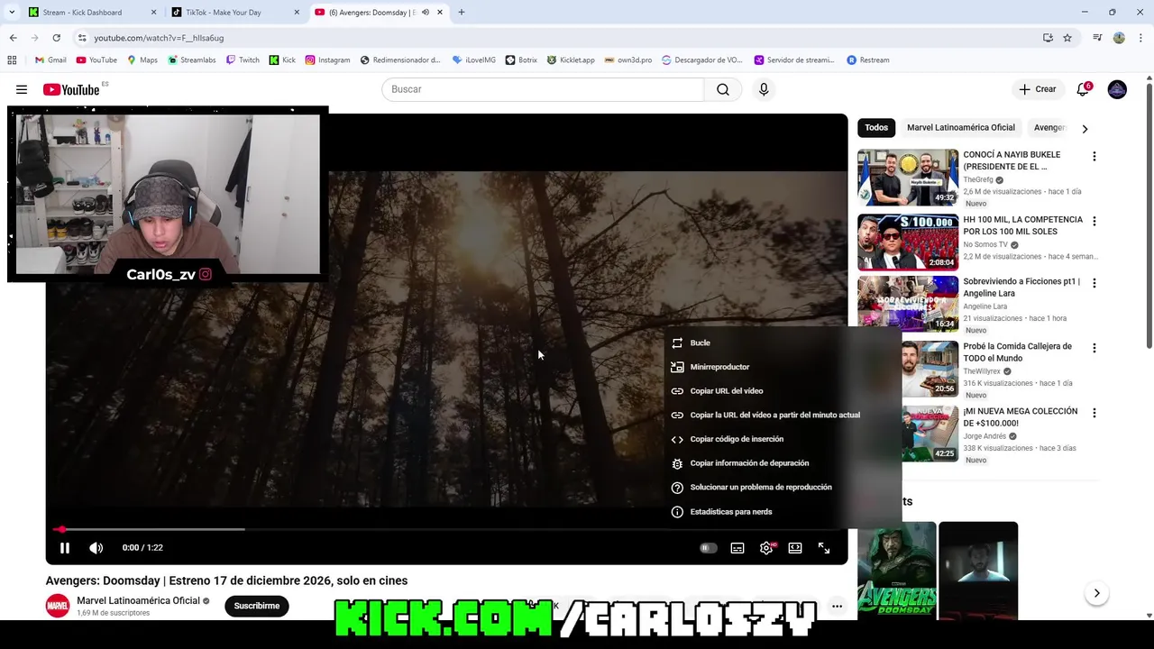The height and width of the screenshot is (649, 1154).
Task: Click the Buscar search field
Action: (x=543, y=89)
